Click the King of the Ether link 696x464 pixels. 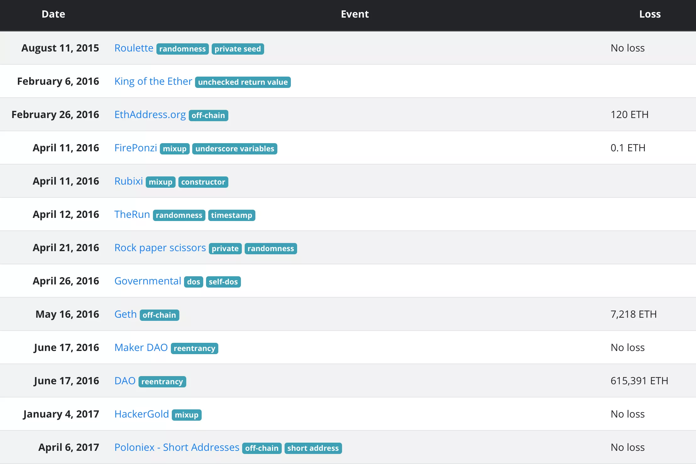coord(153,81)
